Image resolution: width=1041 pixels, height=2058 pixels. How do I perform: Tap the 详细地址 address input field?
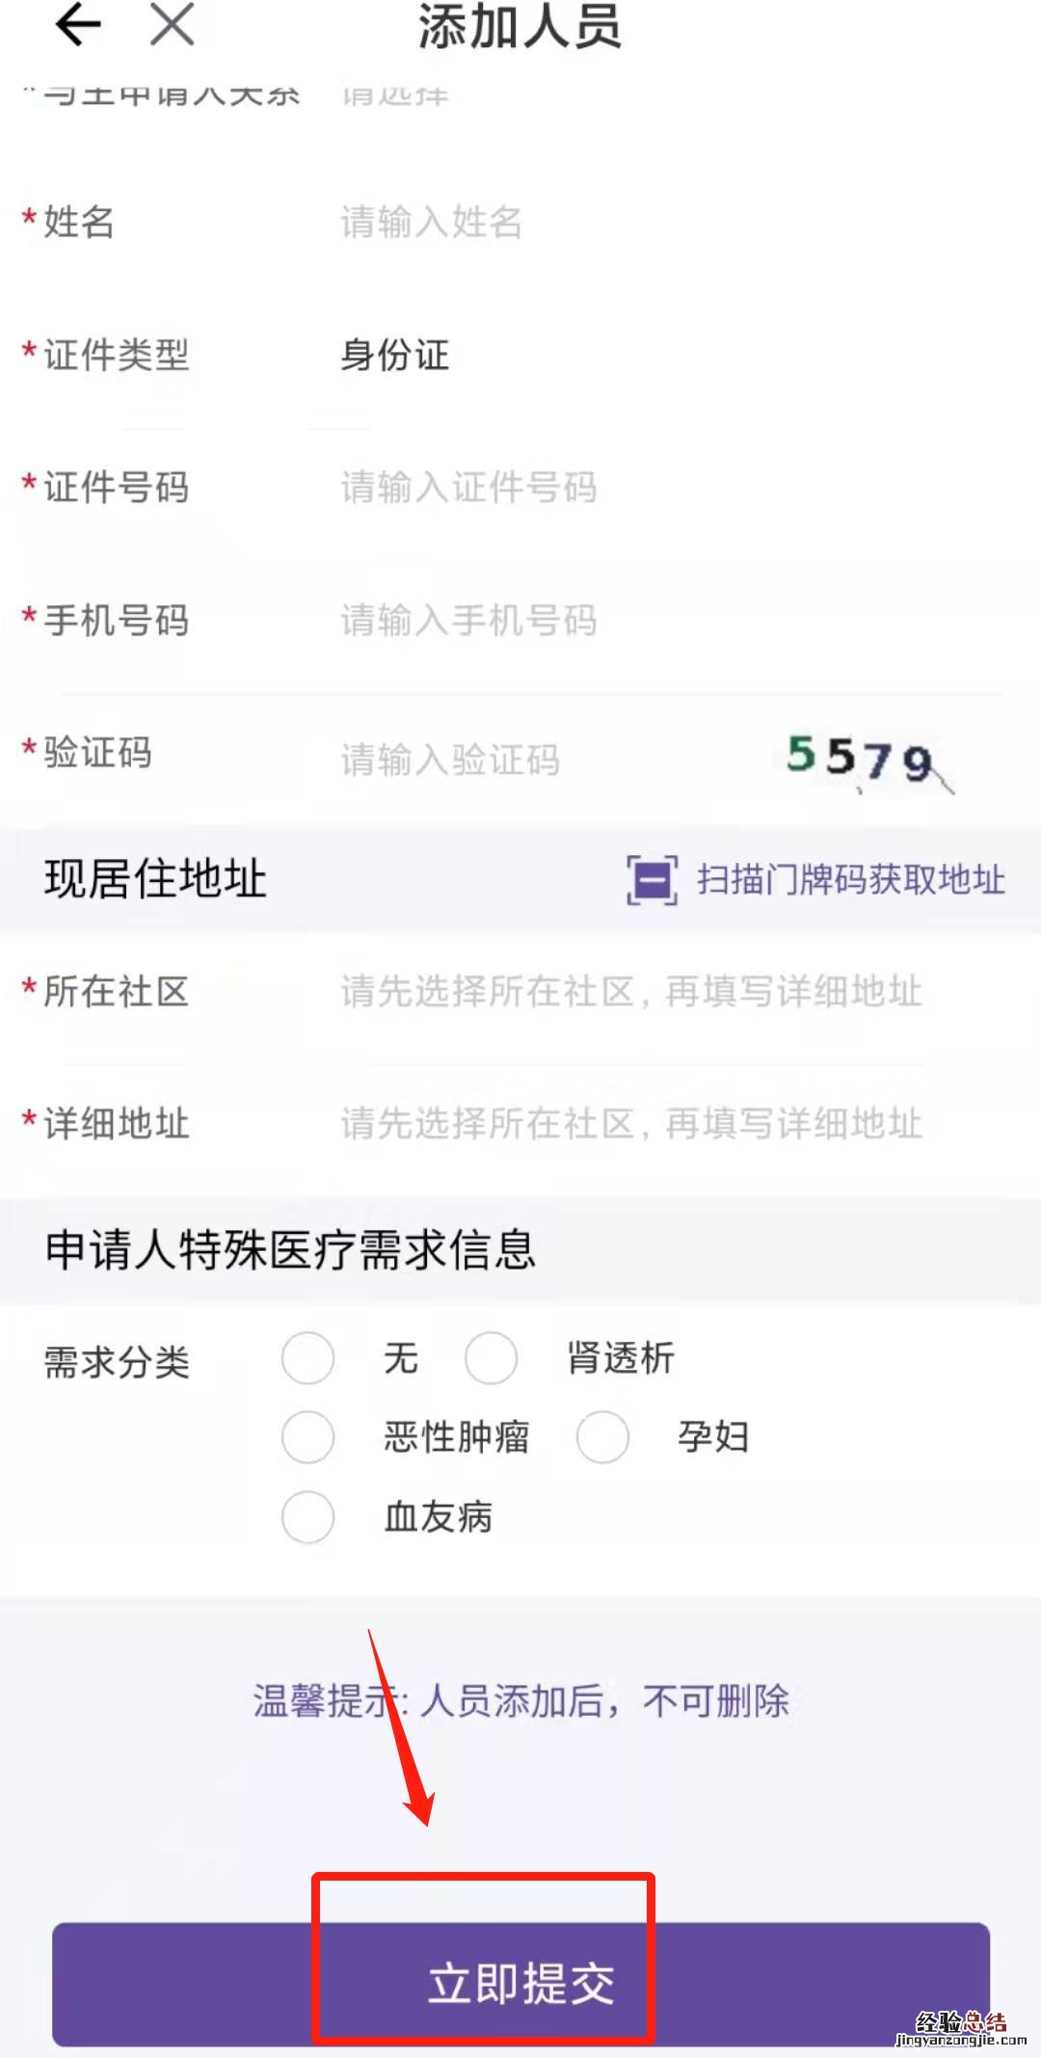[631, 1124]
